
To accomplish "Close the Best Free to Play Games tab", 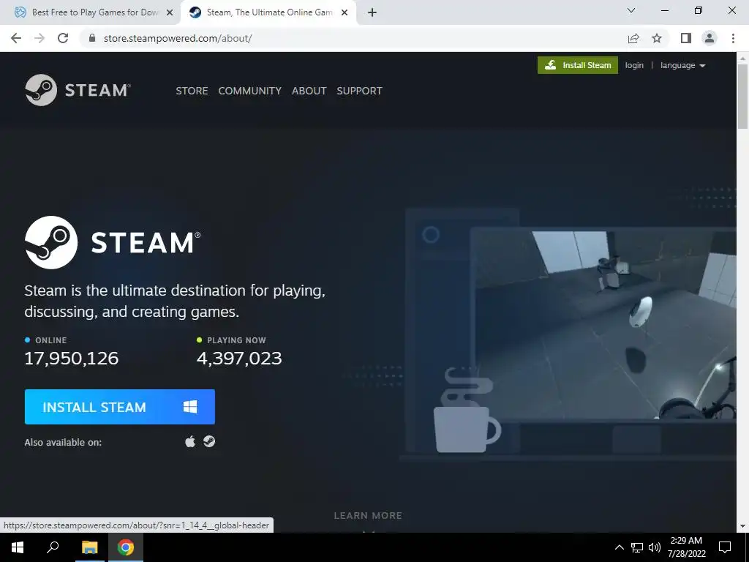I will point(170,13).
